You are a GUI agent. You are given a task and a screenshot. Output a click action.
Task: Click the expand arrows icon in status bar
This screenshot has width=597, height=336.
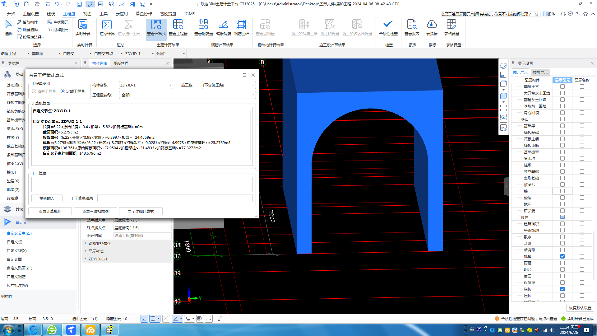pyautogui.click(x=220, y=319)
